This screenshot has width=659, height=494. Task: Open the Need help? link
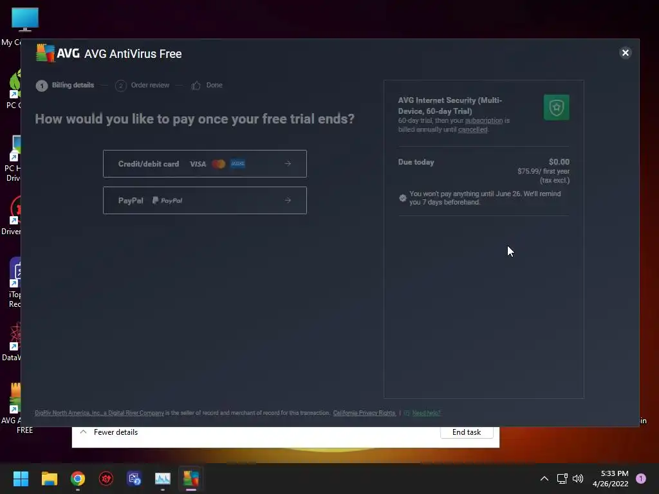coord(426,413)
